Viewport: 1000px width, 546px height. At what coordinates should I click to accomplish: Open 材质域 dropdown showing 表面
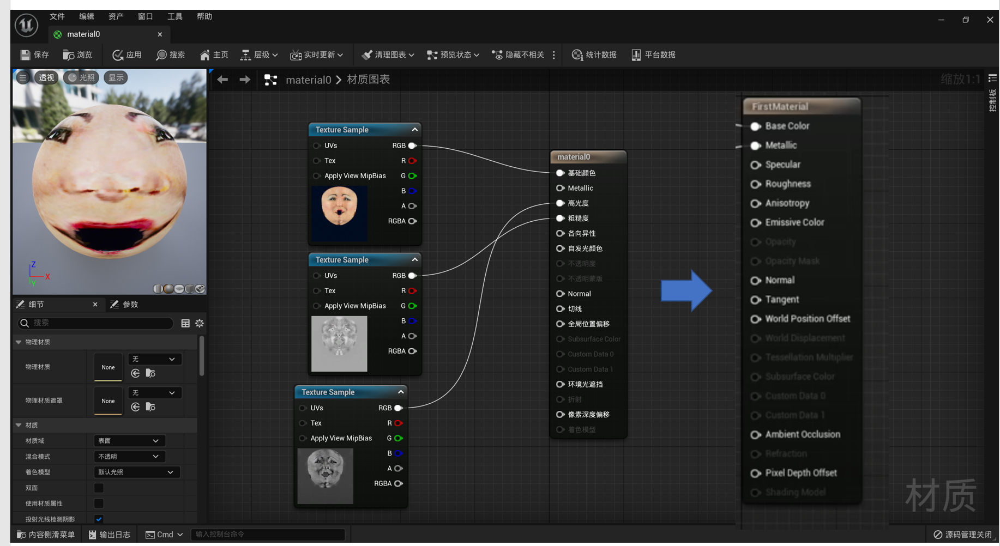129,441
